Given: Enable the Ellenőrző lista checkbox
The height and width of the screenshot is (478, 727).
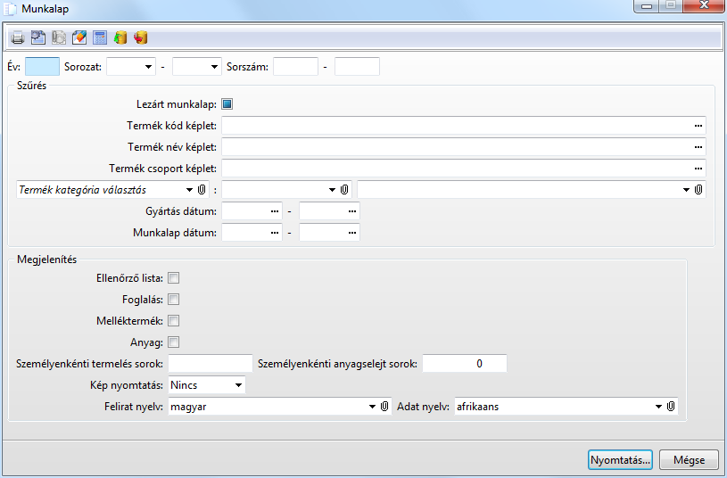Looking at the screenshot, I should (173, 278).
